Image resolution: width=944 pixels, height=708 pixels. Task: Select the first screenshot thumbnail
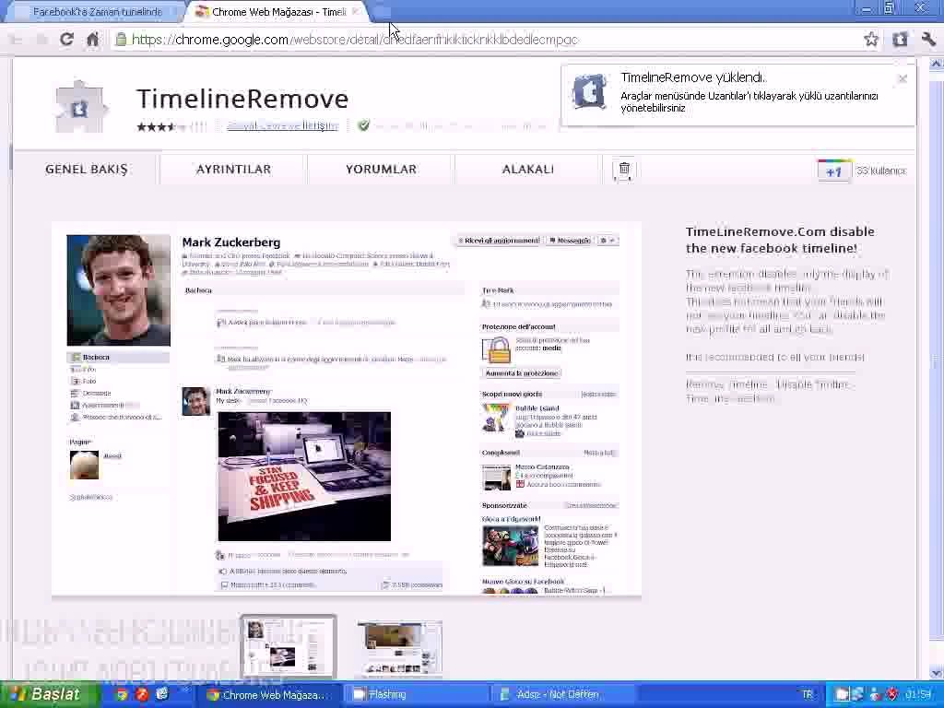(x=289, y=647)
